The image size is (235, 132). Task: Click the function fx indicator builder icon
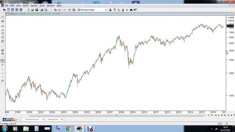119,10
